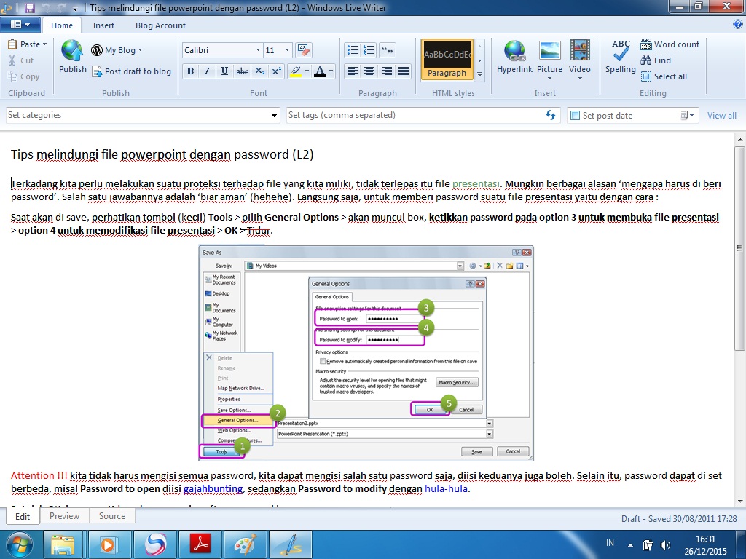The image size is (746, 559).
Task: Select the Edit view tab
Action: pyautogui.click(x=23, y=516)
